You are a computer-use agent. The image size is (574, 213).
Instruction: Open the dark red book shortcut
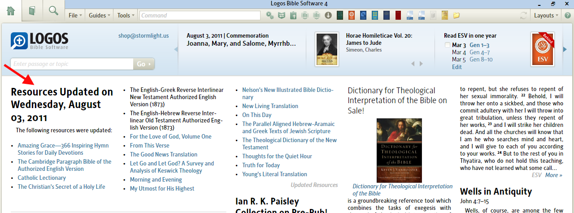[x=398, y=15]
